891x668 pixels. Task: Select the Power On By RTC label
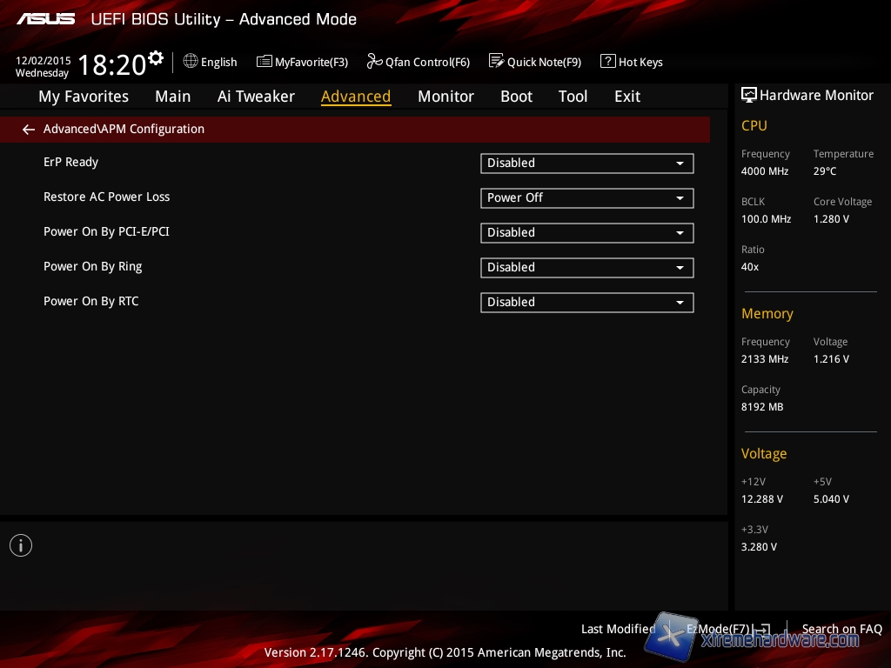point(91,302)
